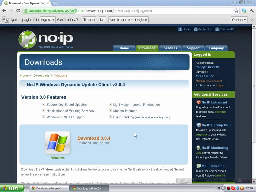Click the No-IP Enhanced icon
The width and height of the screenshot is (256, 192).
(x=198, y=102)
